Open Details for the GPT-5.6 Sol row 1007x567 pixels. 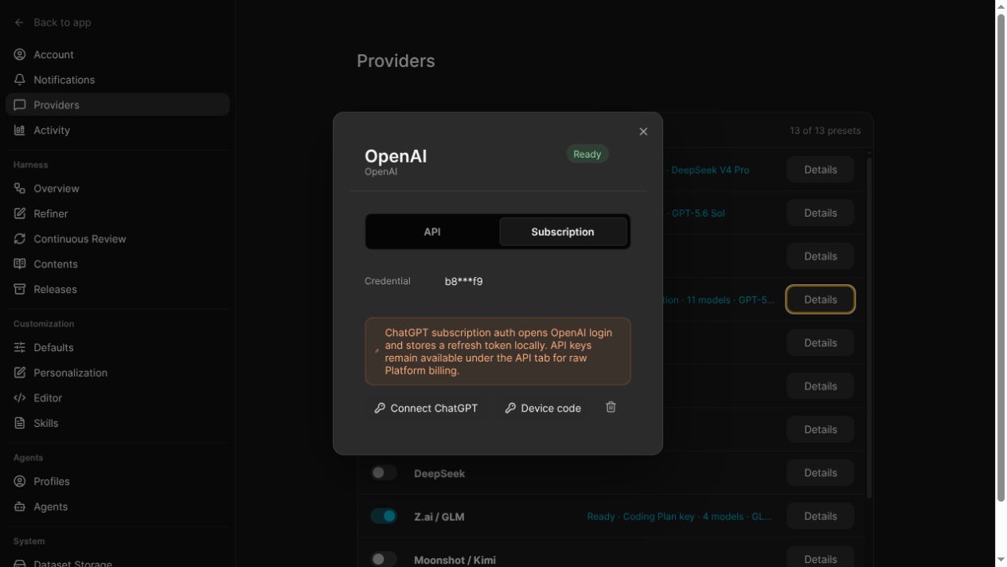(x=820, y=213)
